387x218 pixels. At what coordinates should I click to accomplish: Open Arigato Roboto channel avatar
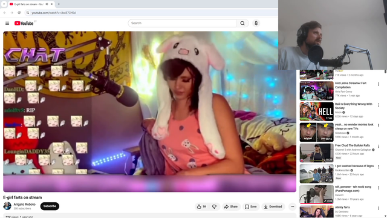pos(7,206)
